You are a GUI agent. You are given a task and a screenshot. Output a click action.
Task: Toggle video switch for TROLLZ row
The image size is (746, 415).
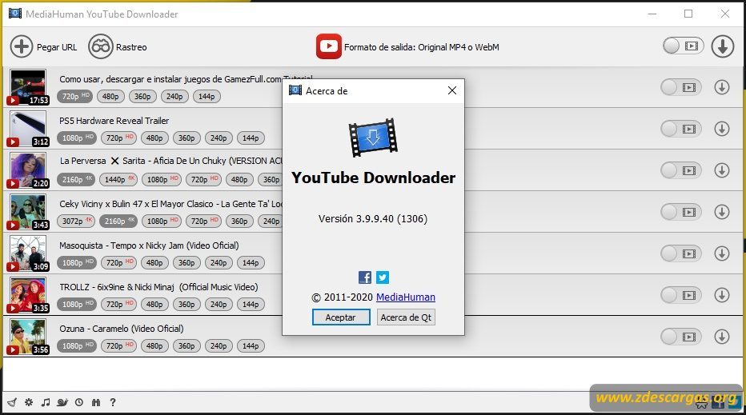click(x=681, y=295)
